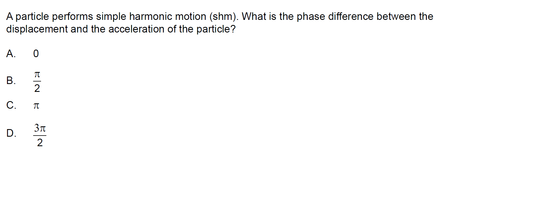Click the π numerator in option B
The width and height of the screenshot is (537, 198).
[37, 75]
